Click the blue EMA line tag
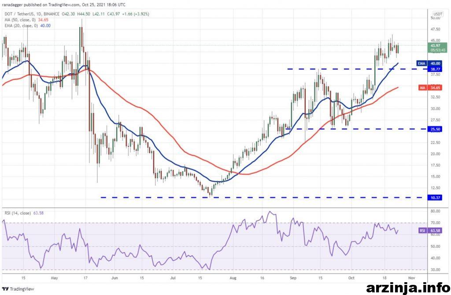The height and width of the screenshot is (295, 451). (x=421, y=63)
